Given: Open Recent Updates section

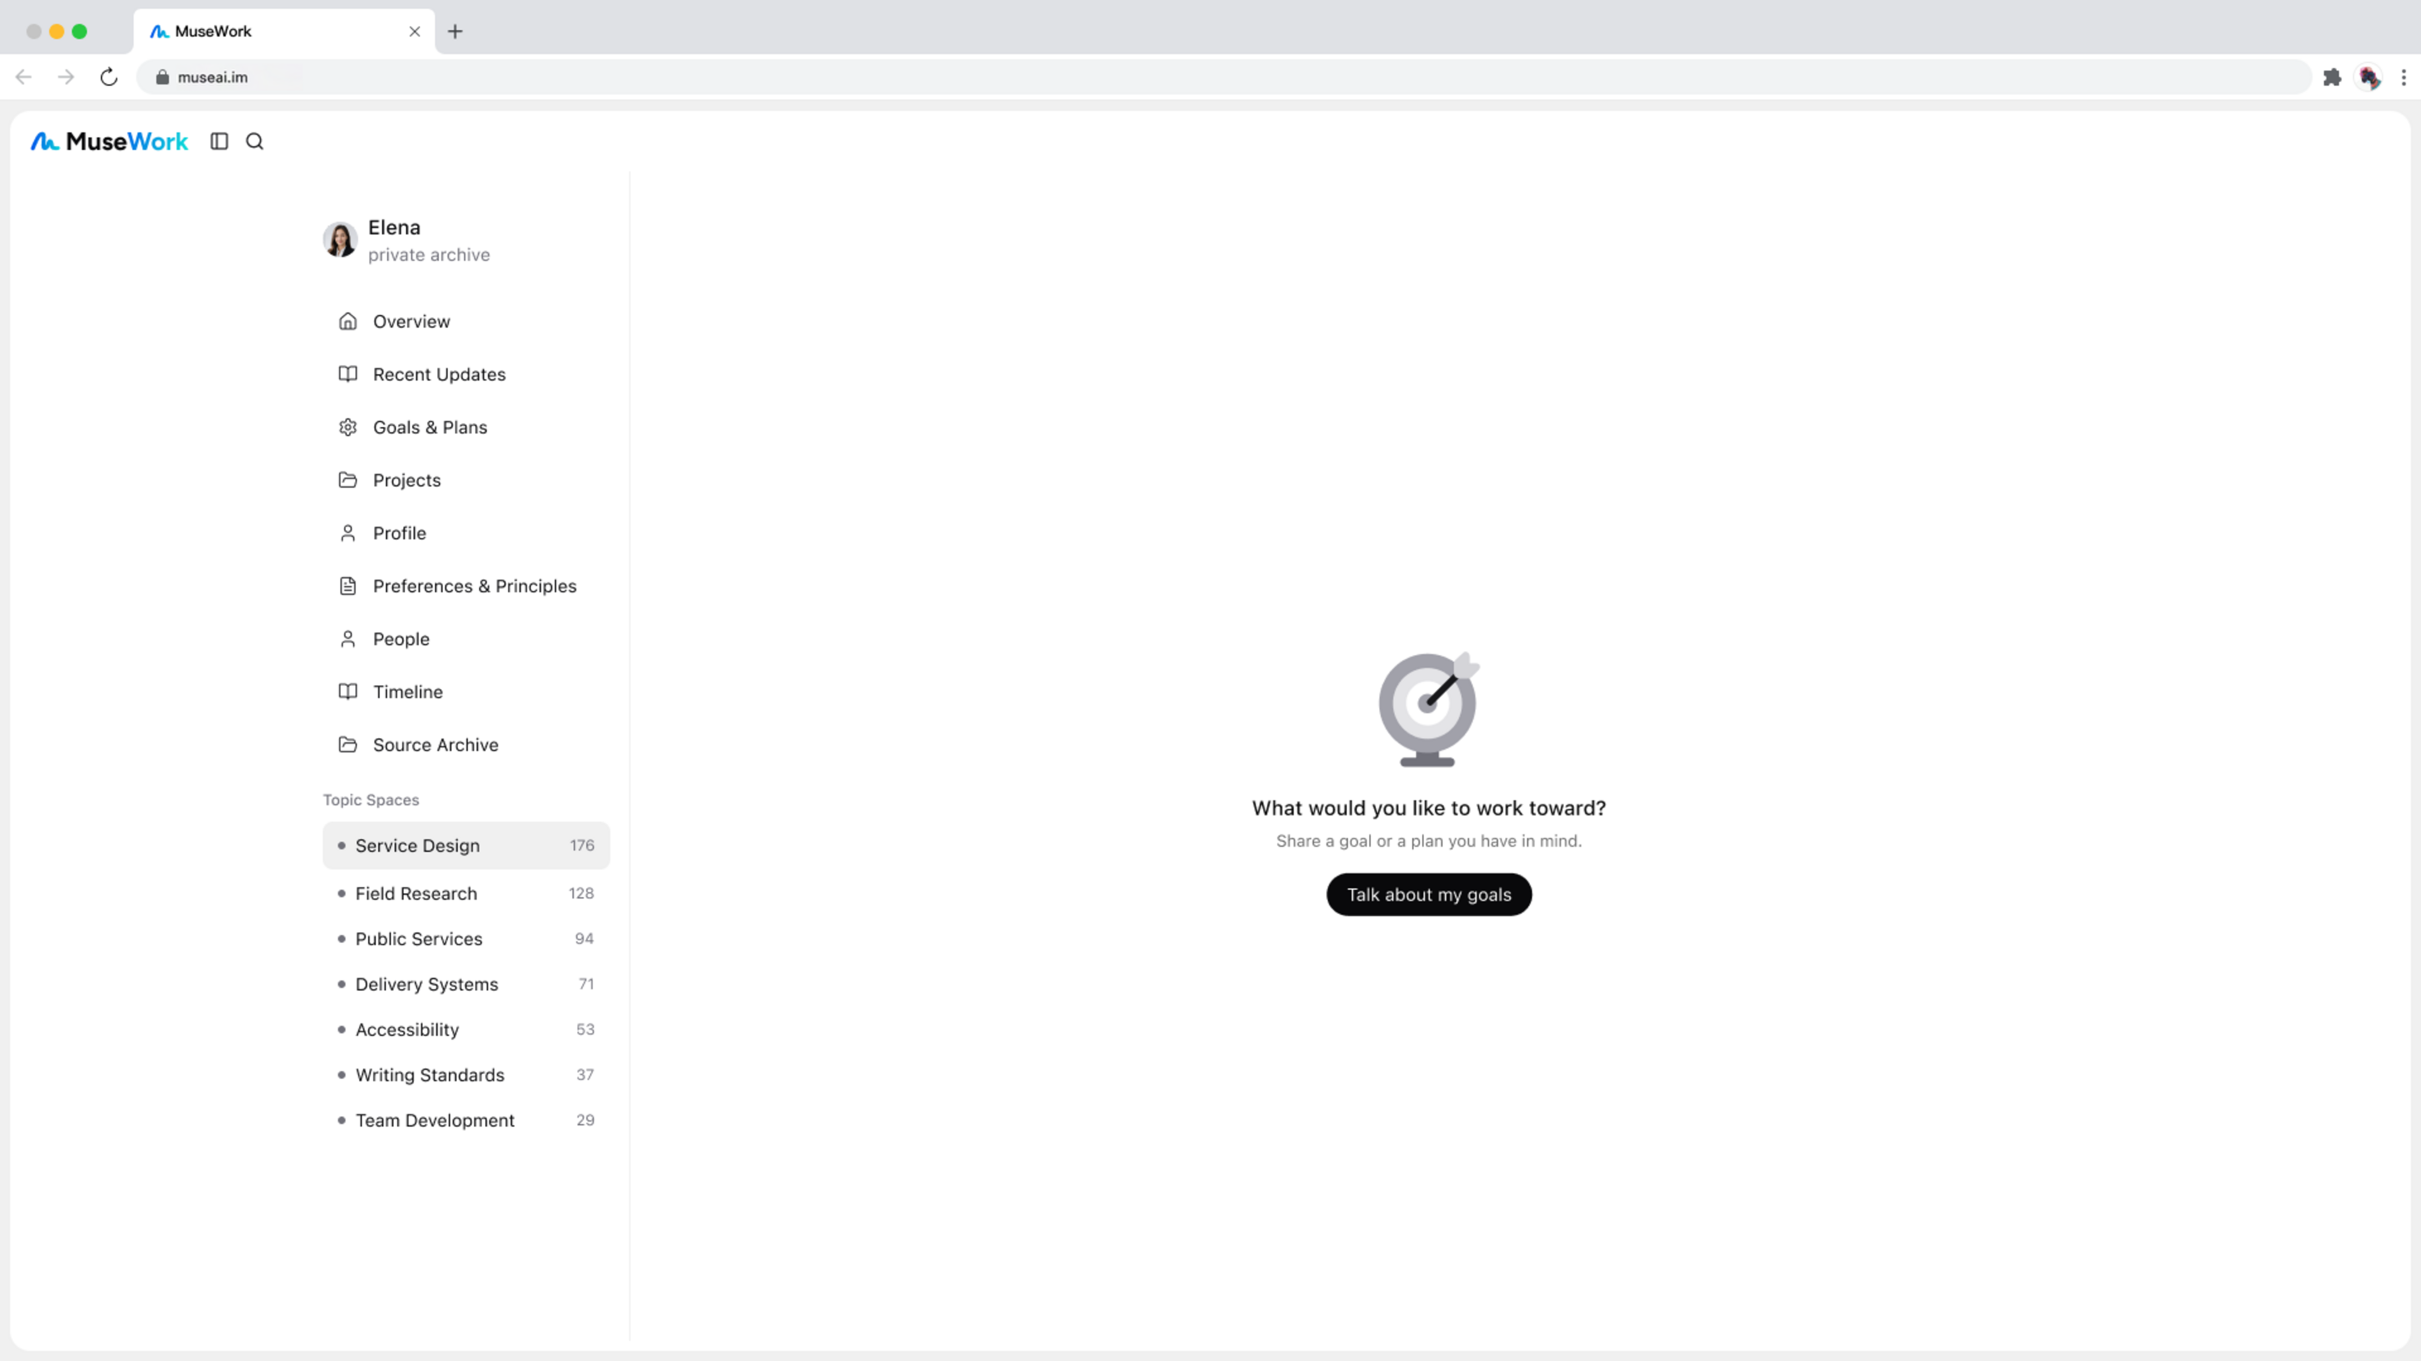Looking at the screenshot, I should pyautogui.click(x=466, y=374).
